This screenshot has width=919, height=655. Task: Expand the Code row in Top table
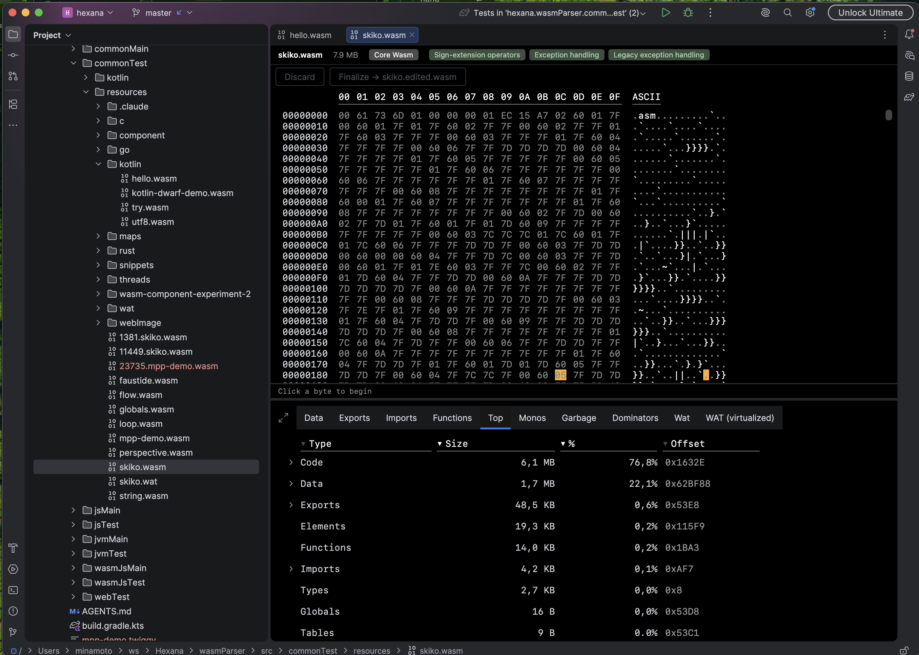click(x=291, y=462)
